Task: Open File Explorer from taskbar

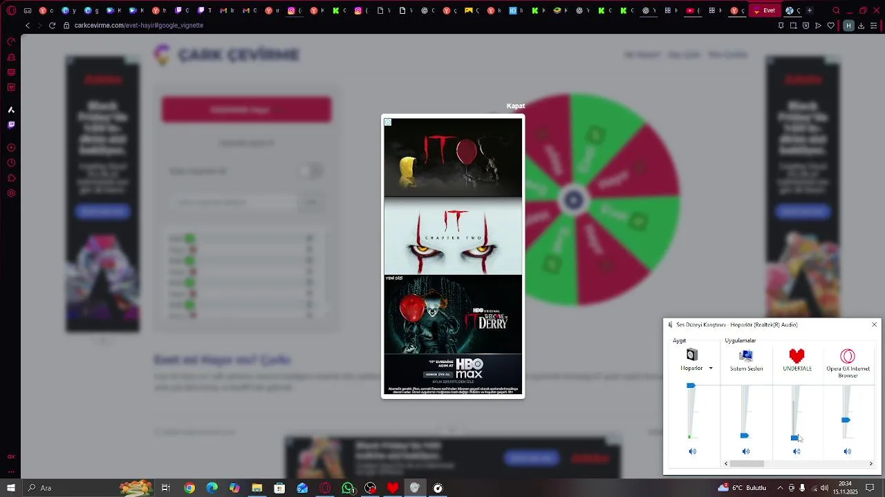Action: tap(257, 488)
